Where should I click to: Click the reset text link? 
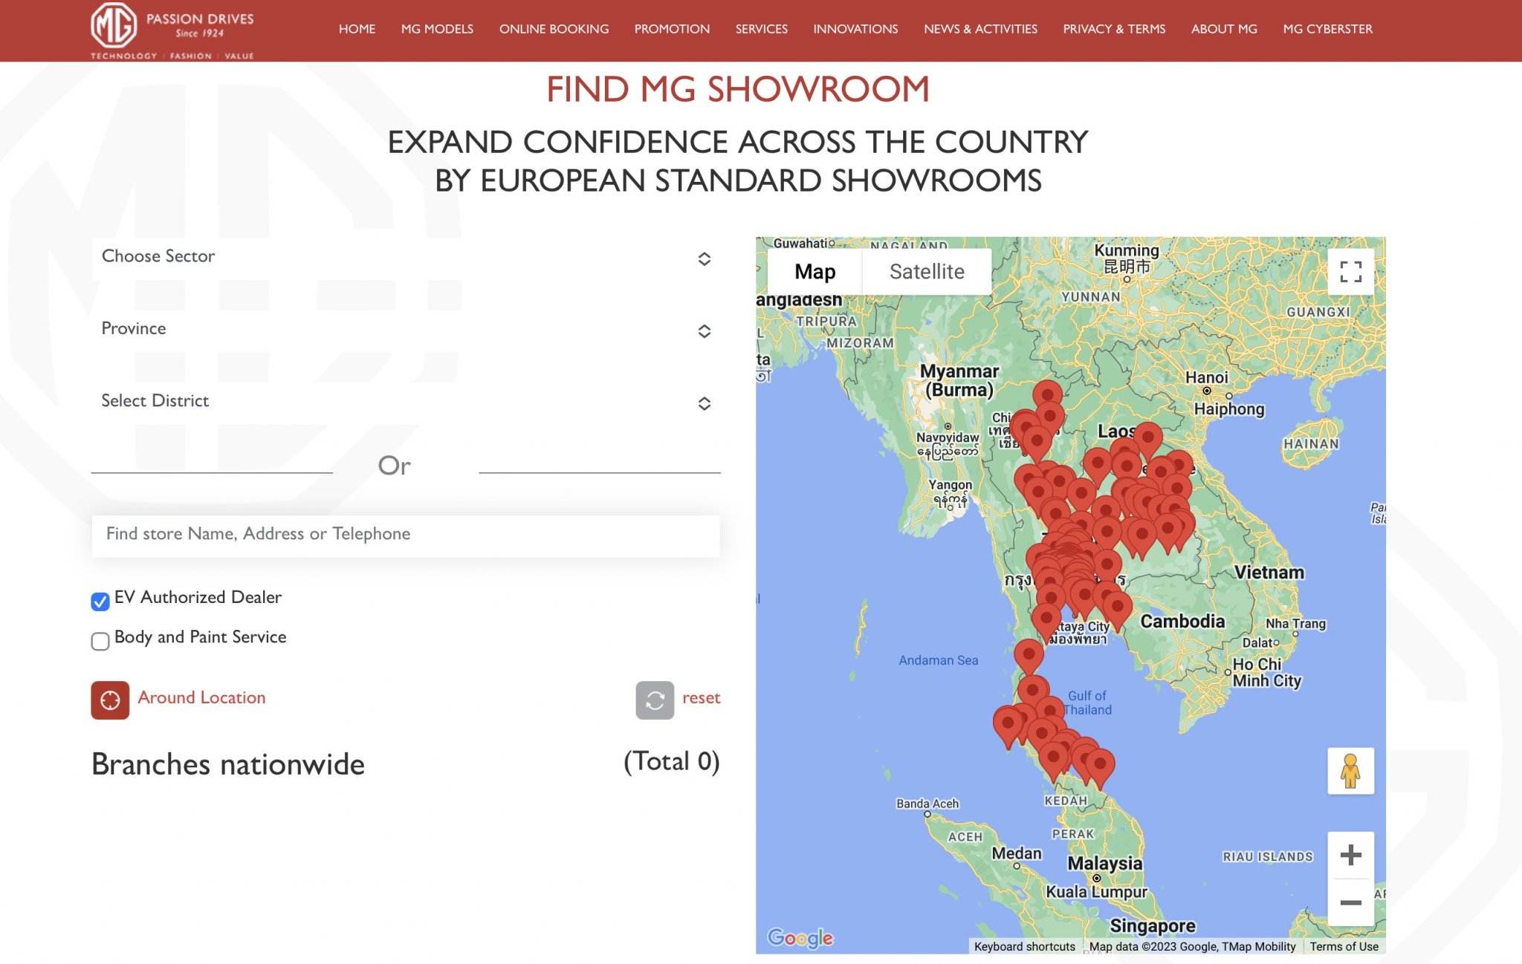pos(701,698)
